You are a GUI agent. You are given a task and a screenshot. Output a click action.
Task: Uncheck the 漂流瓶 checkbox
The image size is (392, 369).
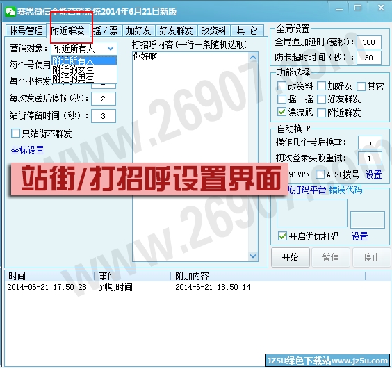281,112
